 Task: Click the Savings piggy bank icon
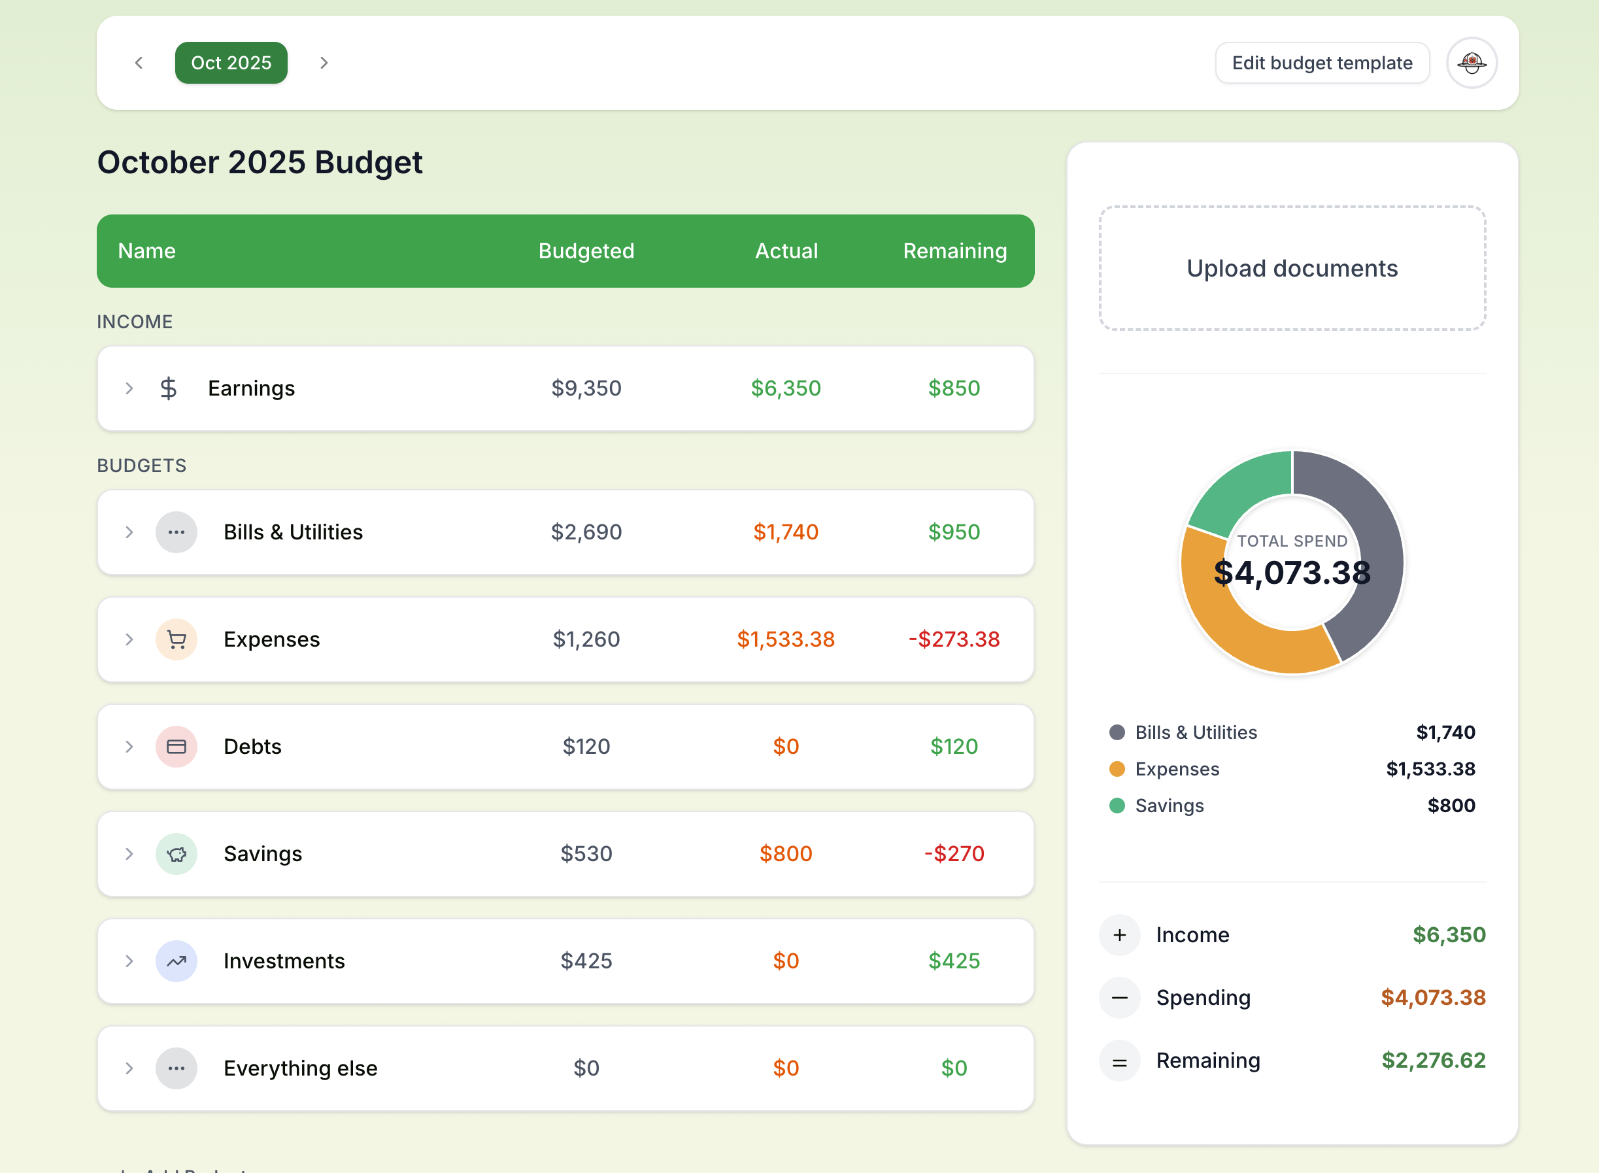coord(176,854)
